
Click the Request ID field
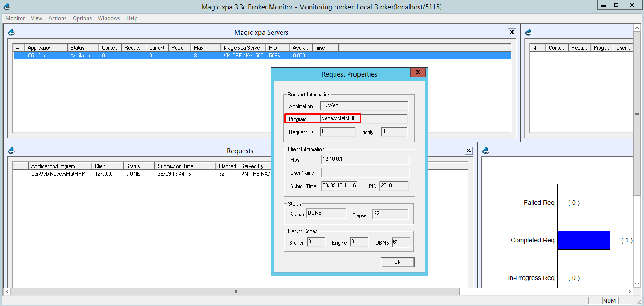(x=338, y=132)
